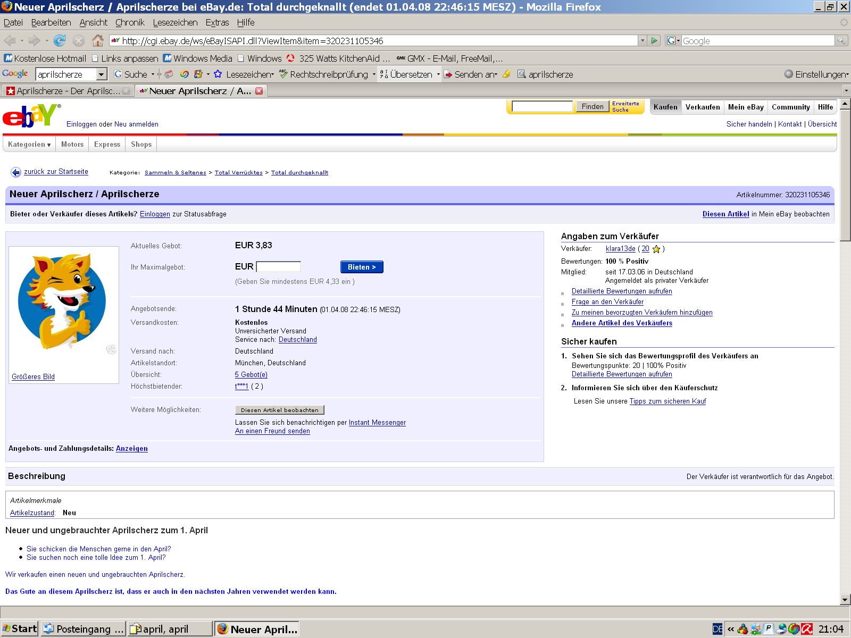
Task: Click the blue back arrow beside zurück zur Startseite
Action: [x=16, y=172]
